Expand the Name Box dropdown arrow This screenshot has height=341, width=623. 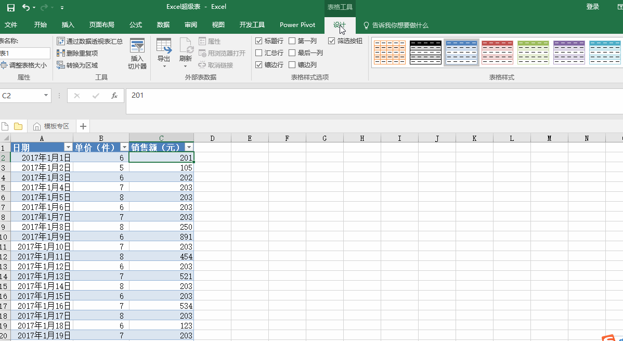click(46, 96)
